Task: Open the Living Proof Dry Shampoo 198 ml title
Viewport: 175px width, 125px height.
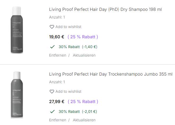Action: pyautogui.click(x=105, y=10)
